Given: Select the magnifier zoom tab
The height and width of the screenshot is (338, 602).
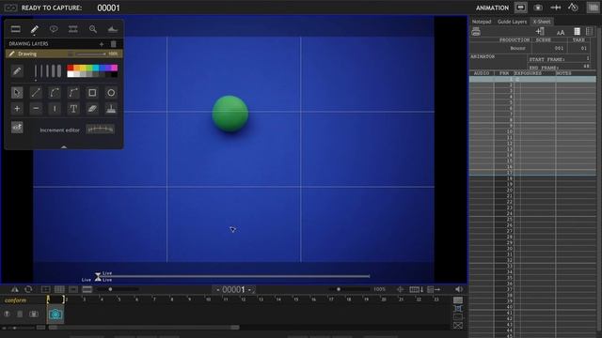Looking at the screenshot, I should point(93,29).
